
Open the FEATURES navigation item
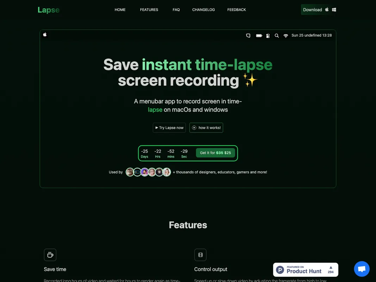149,10
